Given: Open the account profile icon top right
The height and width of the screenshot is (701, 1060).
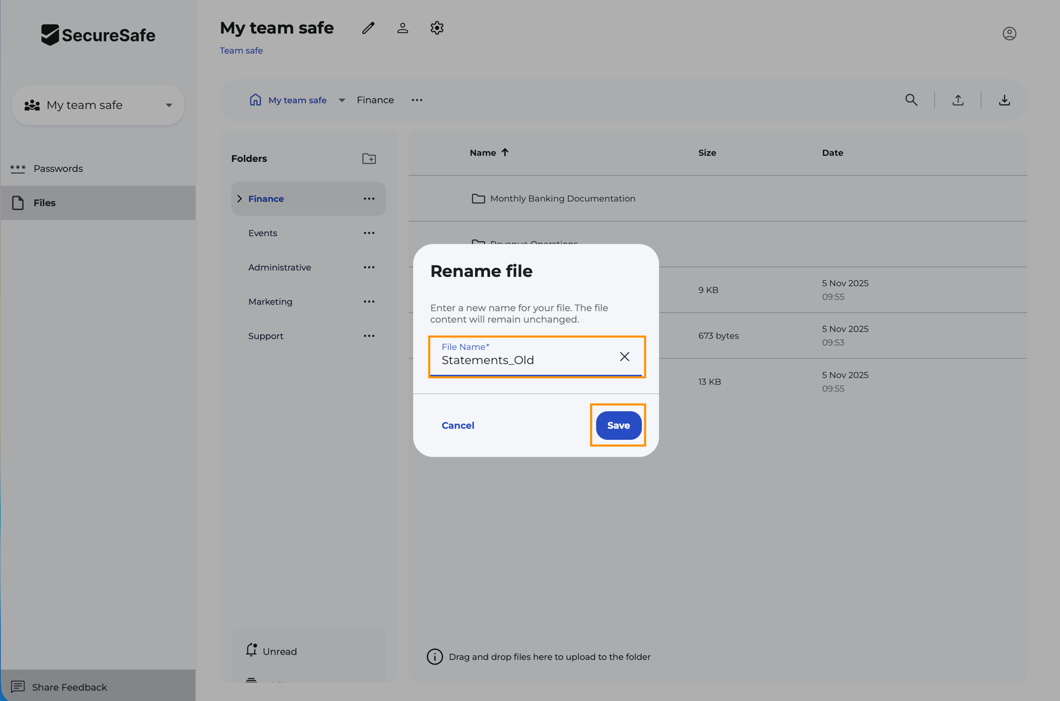Looking at the screenshot, I should tap(1009, 33).
